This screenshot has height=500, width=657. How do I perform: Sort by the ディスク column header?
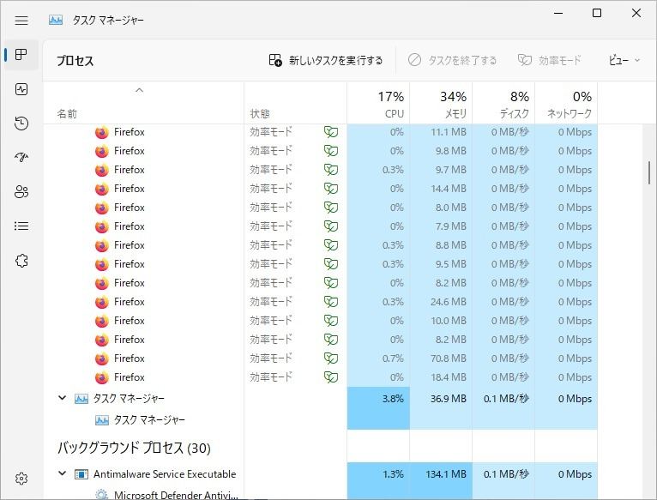tap(503, 105)
